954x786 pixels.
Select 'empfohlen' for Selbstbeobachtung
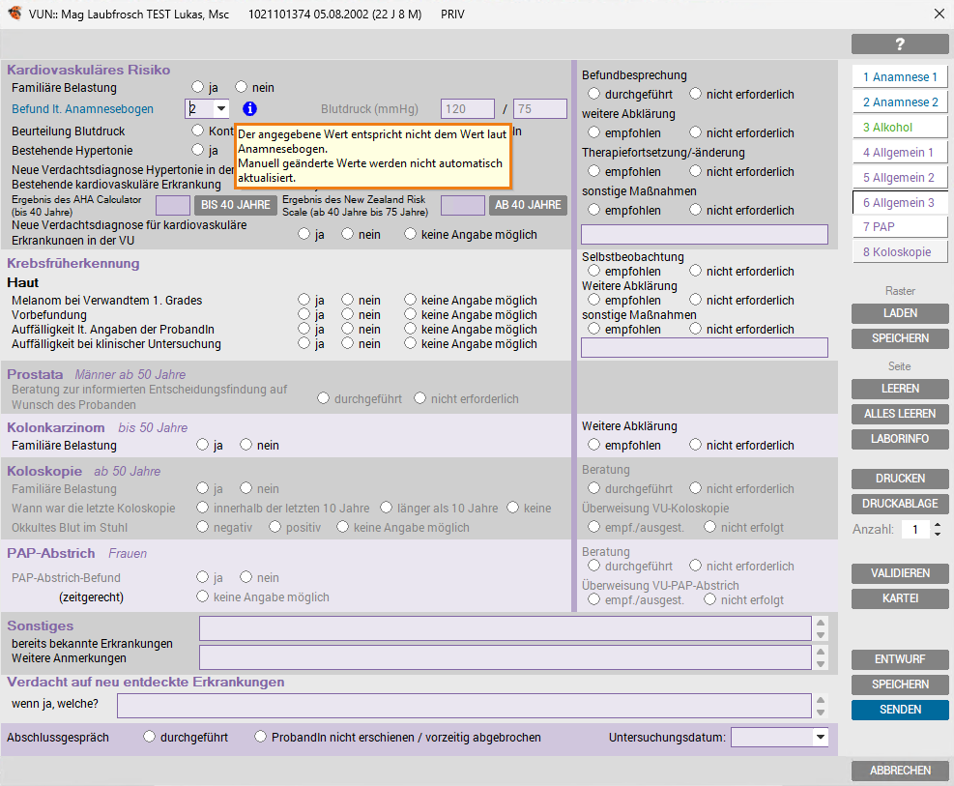[x=593, y=271]
